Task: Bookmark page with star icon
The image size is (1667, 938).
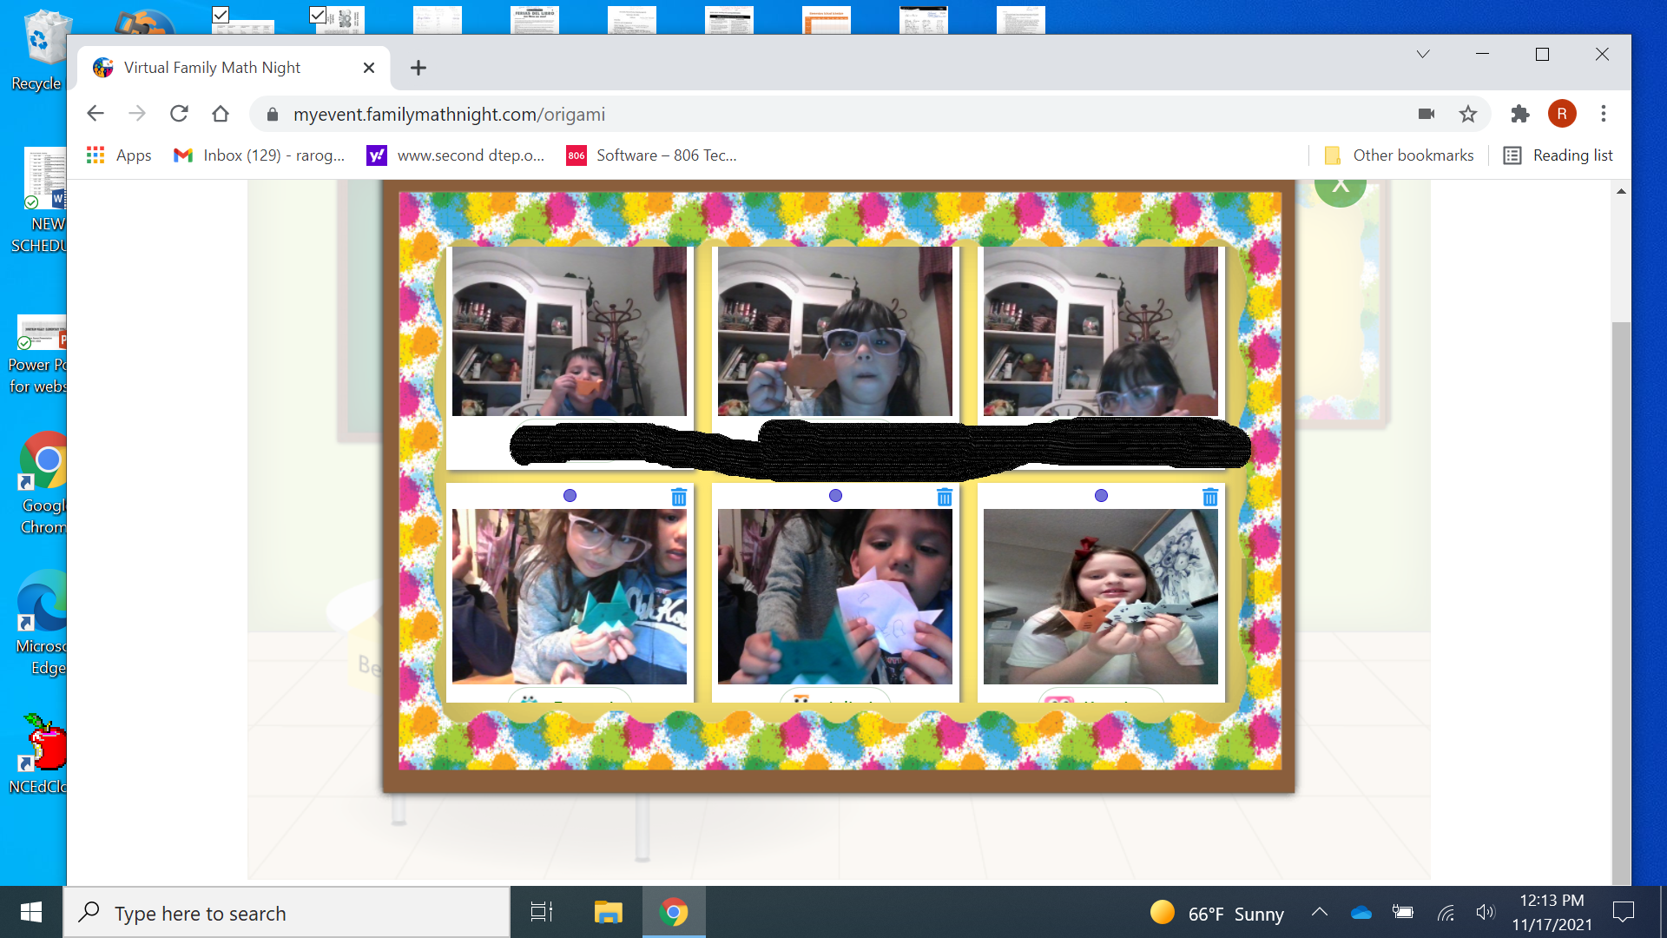Action: [x=1467, y=114]
